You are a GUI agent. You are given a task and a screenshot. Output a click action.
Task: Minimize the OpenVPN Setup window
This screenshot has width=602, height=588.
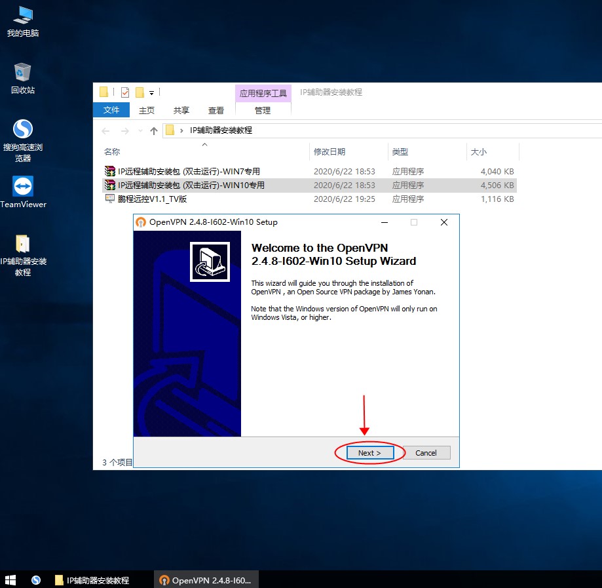pos(385,222)
